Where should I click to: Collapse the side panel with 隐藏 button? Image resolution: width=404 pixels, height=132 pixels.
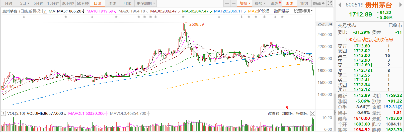[x=318, y=3]
